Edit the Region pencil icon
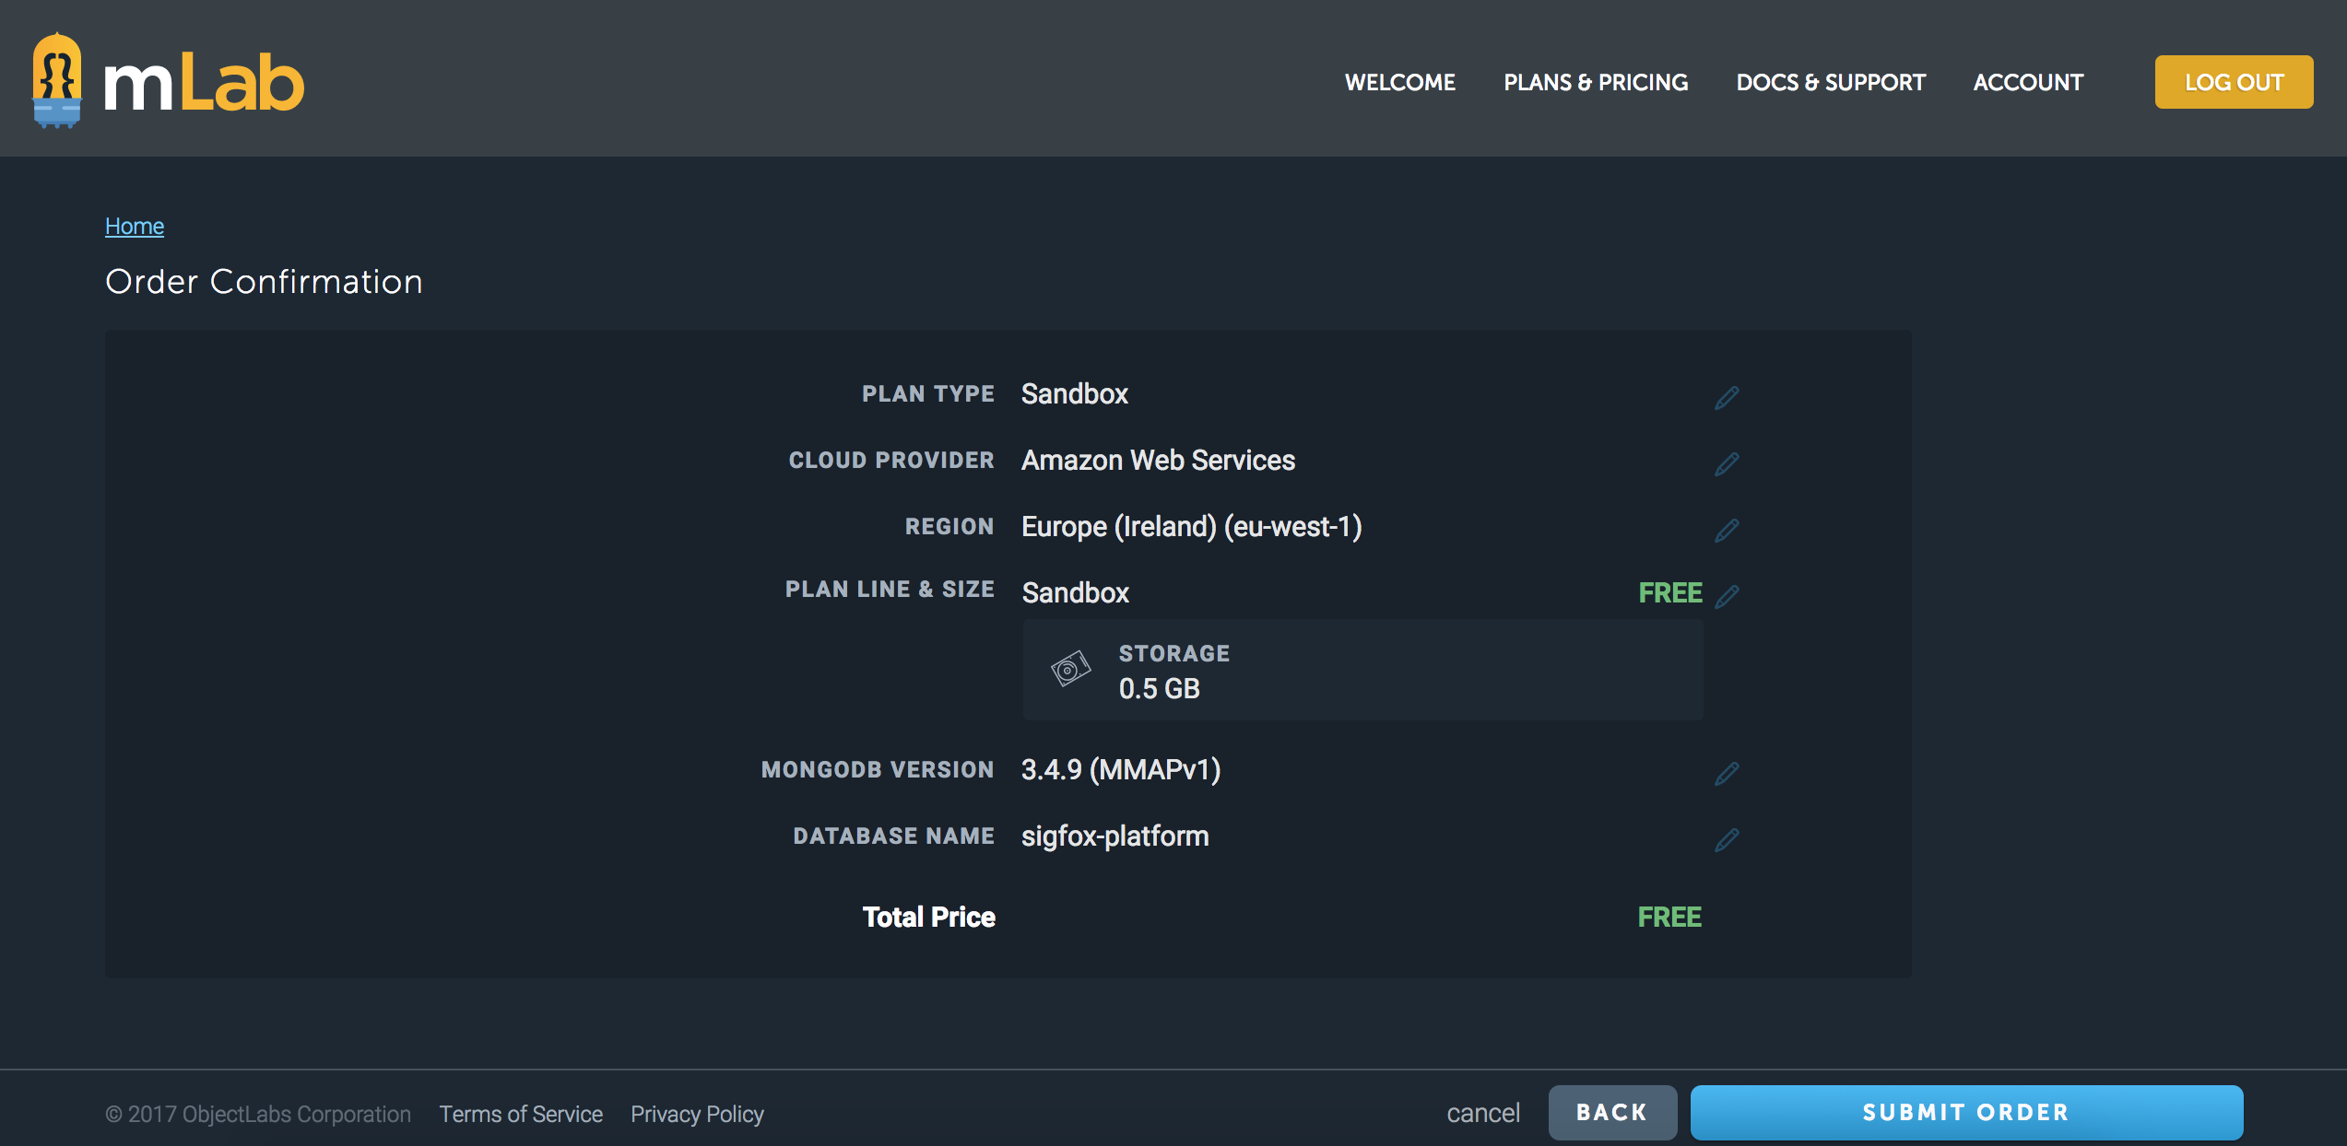Image resolution: width=2347 pixels, height=1146 pixels. click(1726, 530)
